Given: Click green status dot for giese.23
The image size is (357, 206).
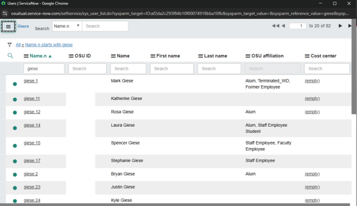Looking at the screenshot, I should tap(15, 188).
